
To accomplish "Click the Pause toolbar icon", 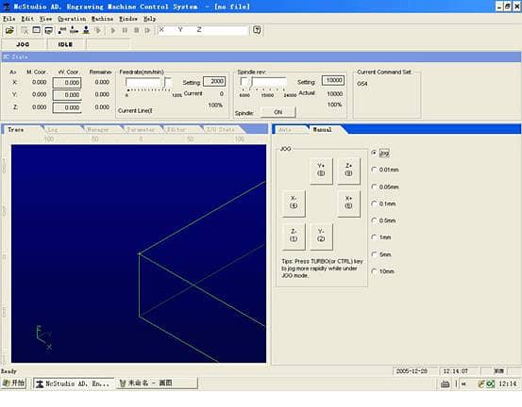I will coord(125,30).
